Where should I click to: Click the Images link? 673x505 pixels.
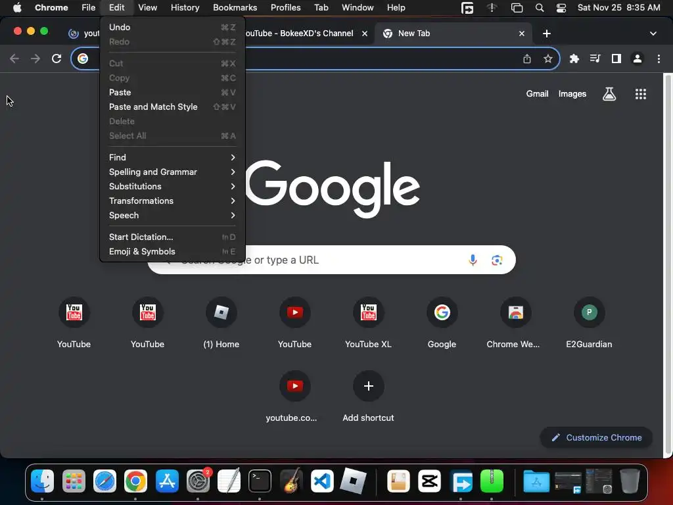572,93
